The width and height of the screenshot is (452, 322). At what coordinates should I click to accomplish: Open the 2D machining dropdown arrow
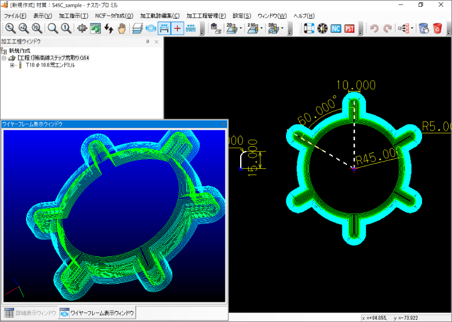(241, 28)
